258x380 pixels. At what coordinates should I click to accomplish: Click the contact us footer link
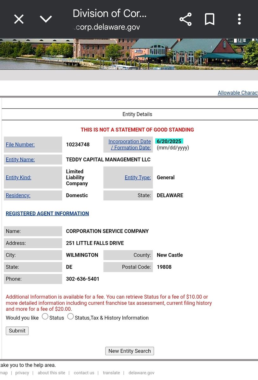[x=84, y=373]
